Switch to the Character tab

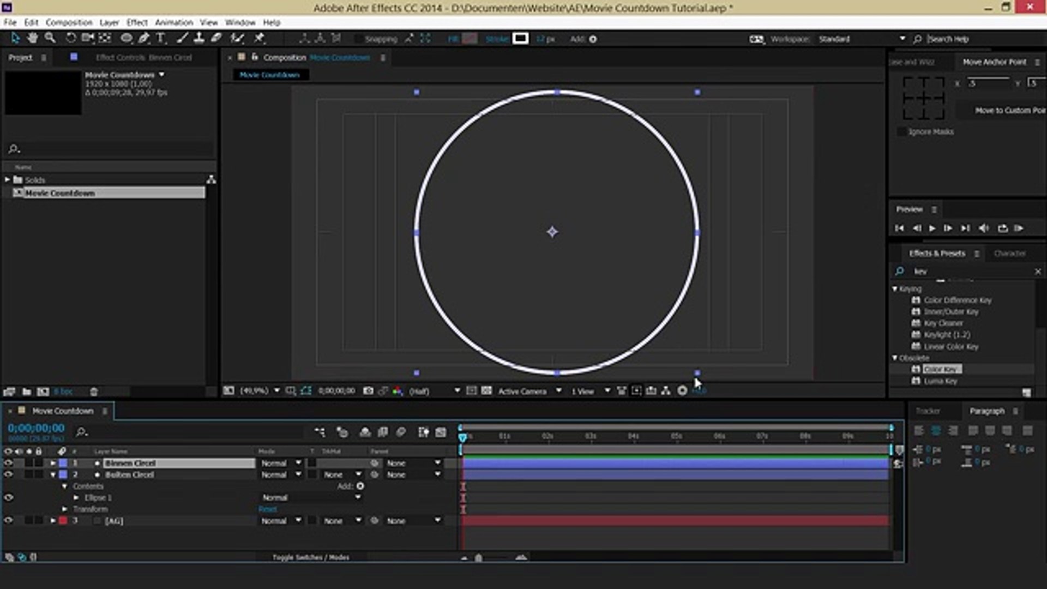[1009, 253]
